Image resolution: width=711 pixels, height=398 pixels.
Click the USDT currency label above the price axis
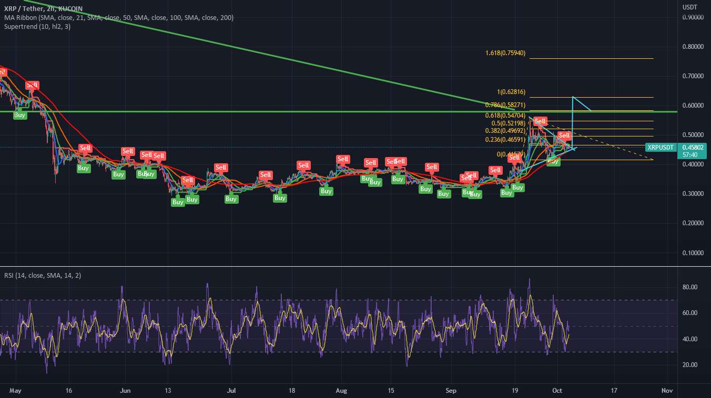pyautogui.click(x=689, y=7)
